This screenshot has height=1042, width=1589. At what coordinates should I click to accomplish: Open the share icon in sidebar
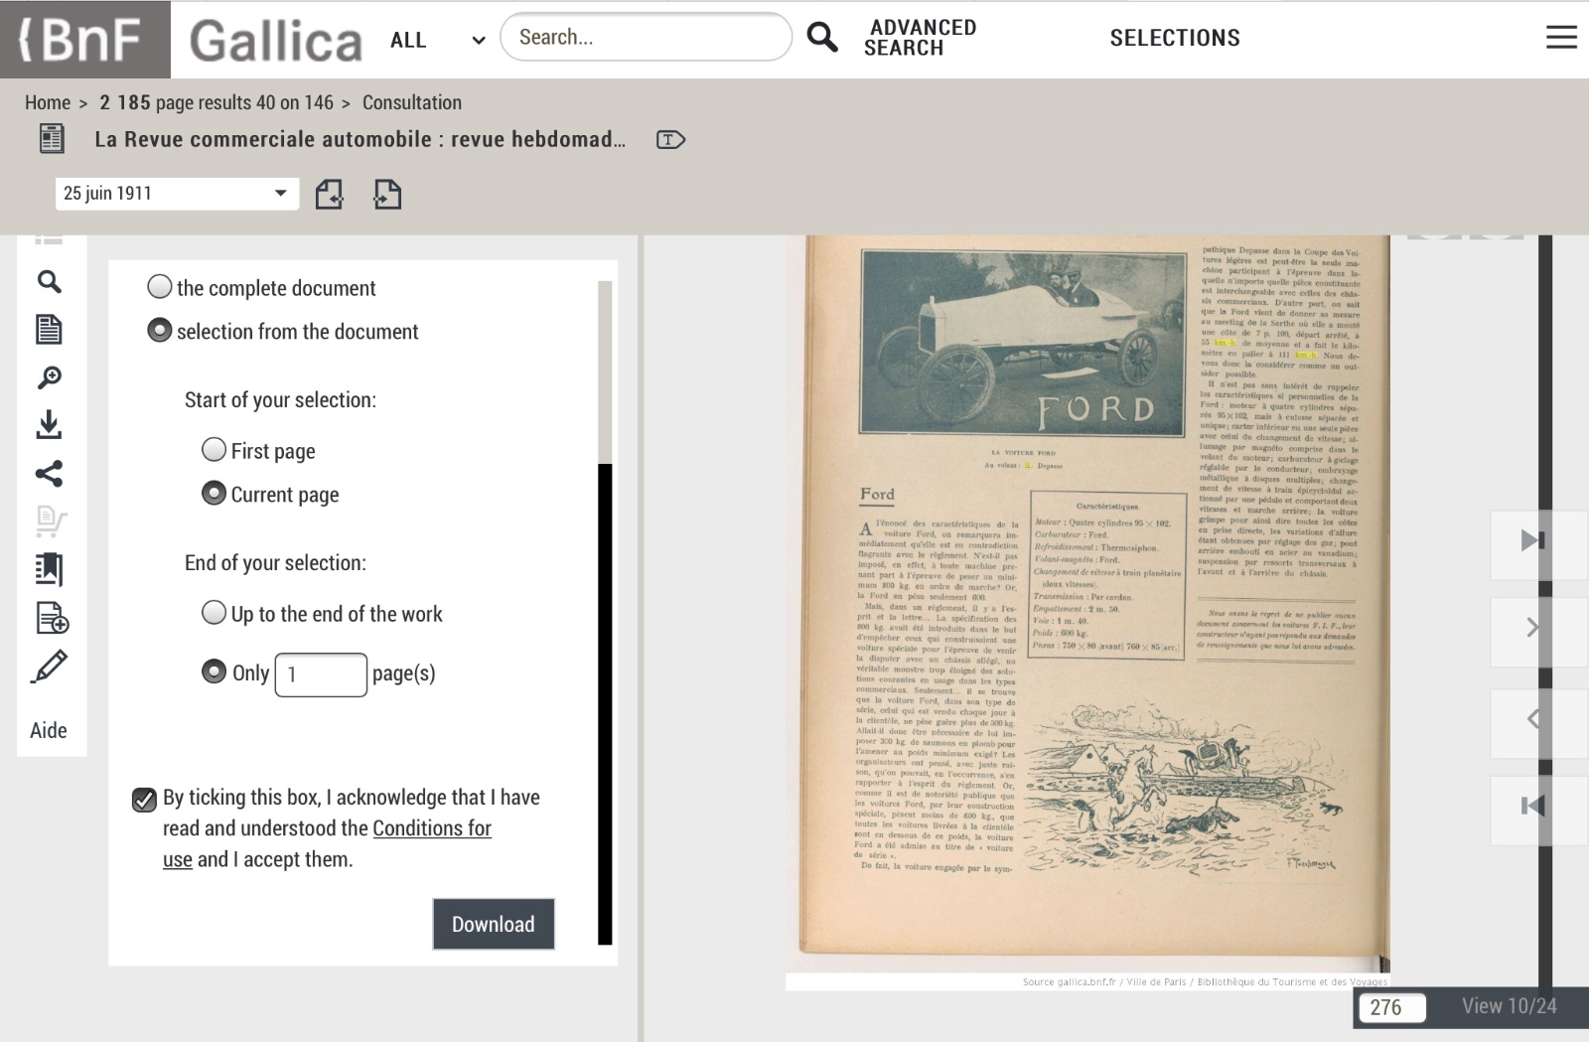[x=49, y=474]
